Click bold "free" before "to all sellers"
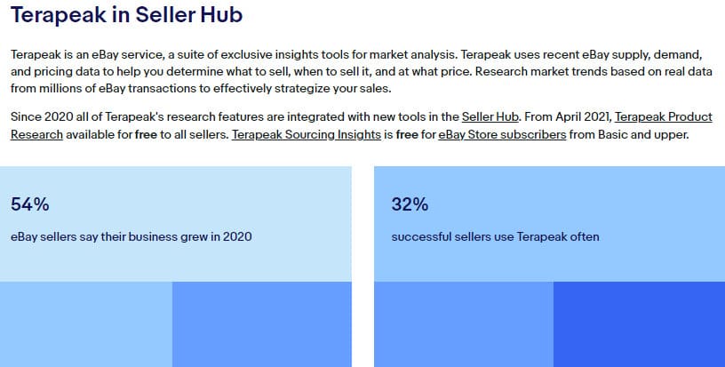Screen dimensions: 725x367 146,134
